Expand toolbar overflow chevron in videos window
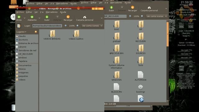199x112 pixels. pyautogui.click(x=102, y=18)
